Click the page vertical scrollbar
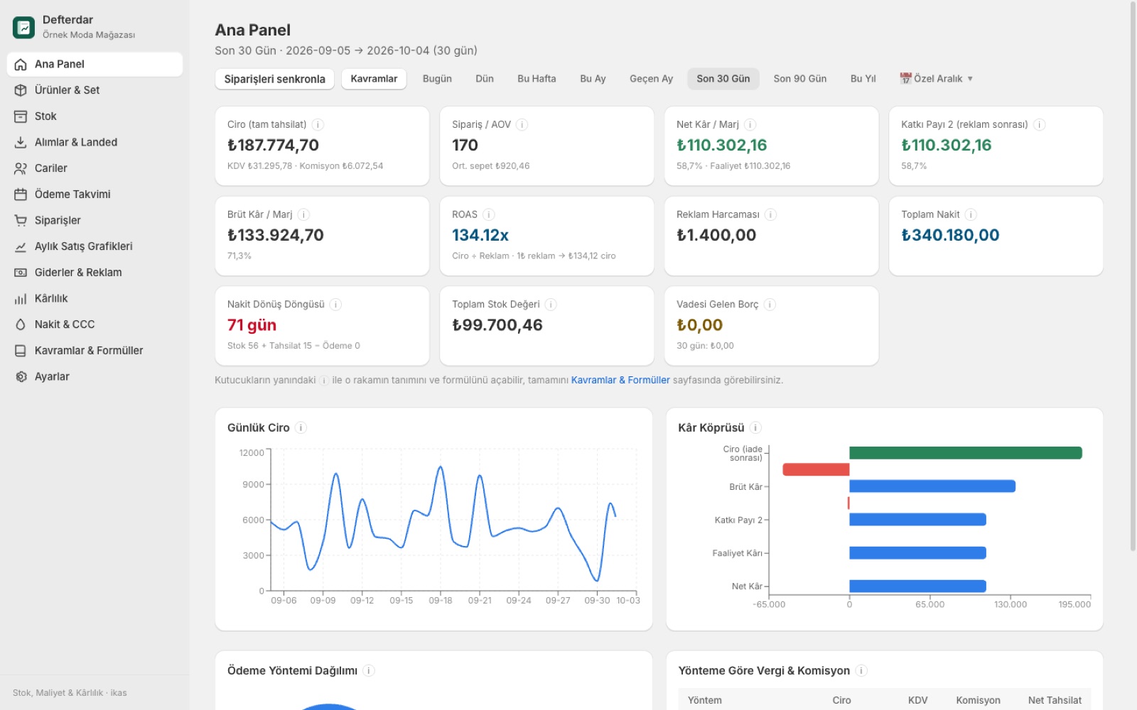The image size is (1137, 710). (x=1133, y=275)
